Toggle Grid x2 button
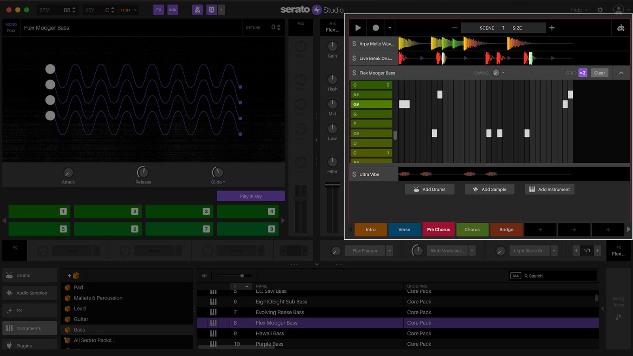The width and height of the screenshot is (633, 356). (x=582, y=73)
